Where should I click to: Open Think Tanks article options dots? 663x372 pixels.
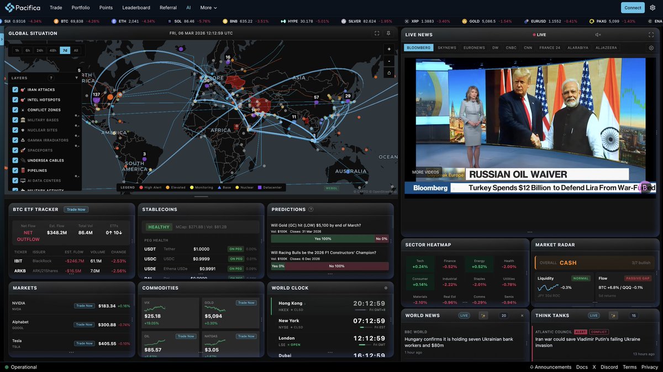tap(657, 343)
